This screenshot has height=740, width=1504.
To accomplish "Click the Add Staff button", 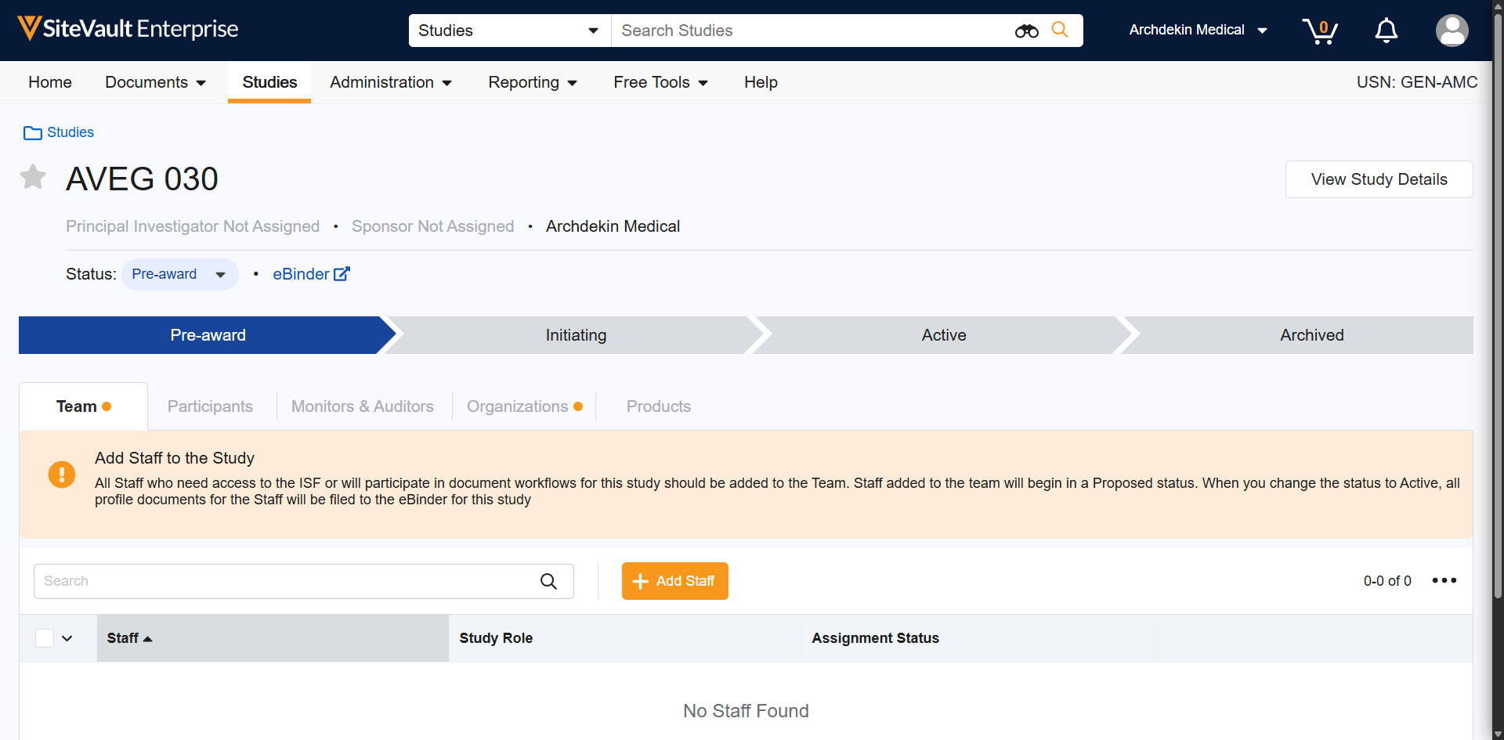I will (674, 581).
